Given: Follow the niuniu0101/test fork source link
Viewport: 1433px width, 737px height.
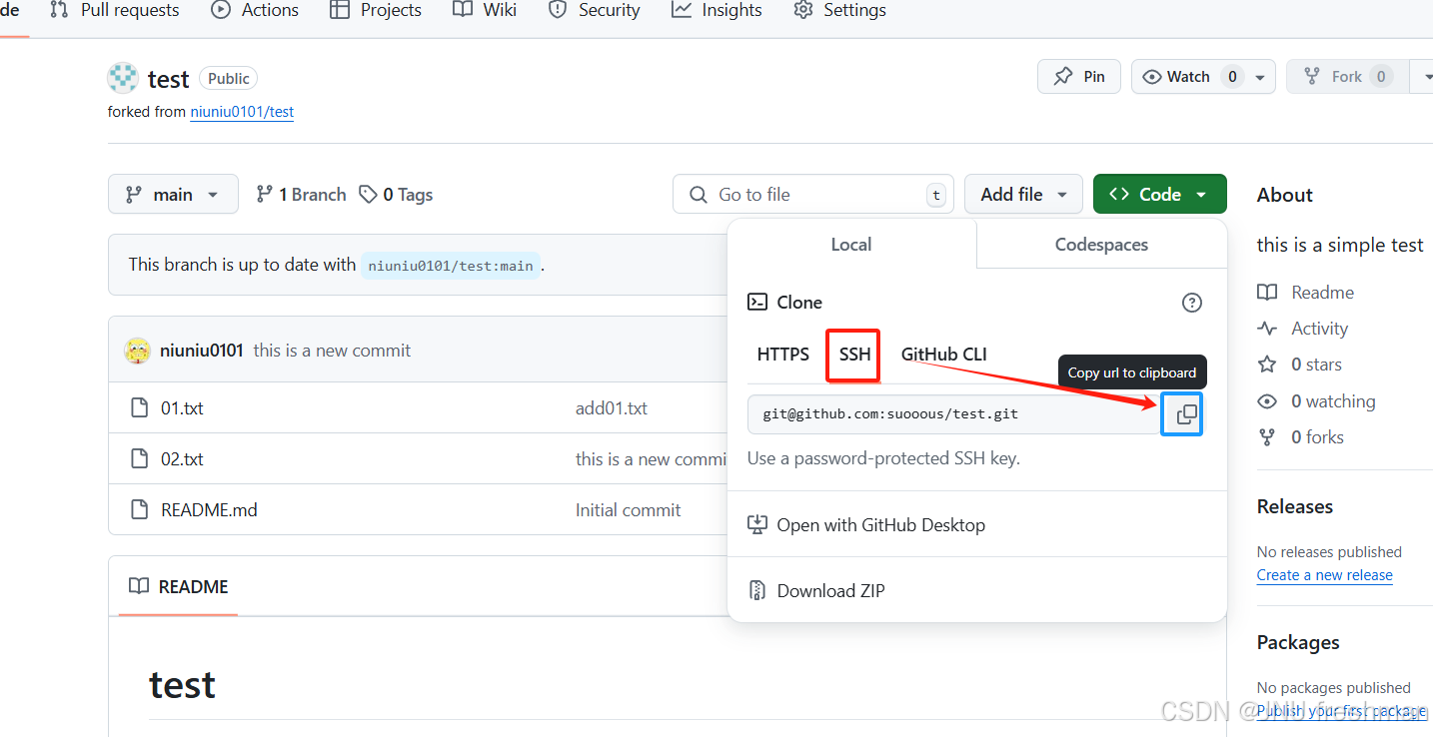Looking at the screenshot, I should tap(242, 112).
